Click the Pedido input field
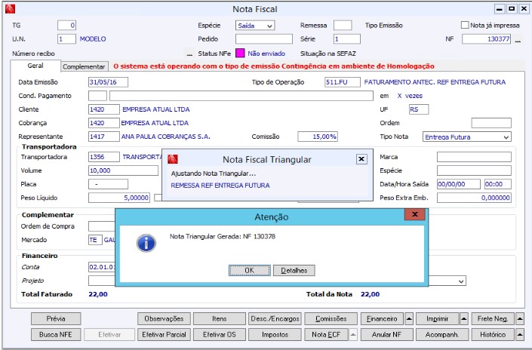Image resolution: width=532 pixels, height=350 pixels. 264,39
